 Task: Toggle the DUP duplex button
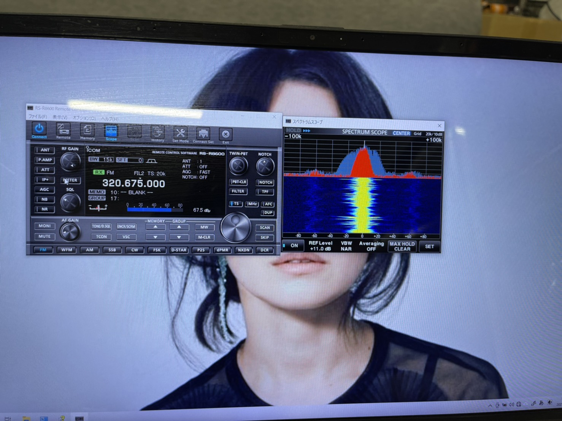(x=268, y=213)
